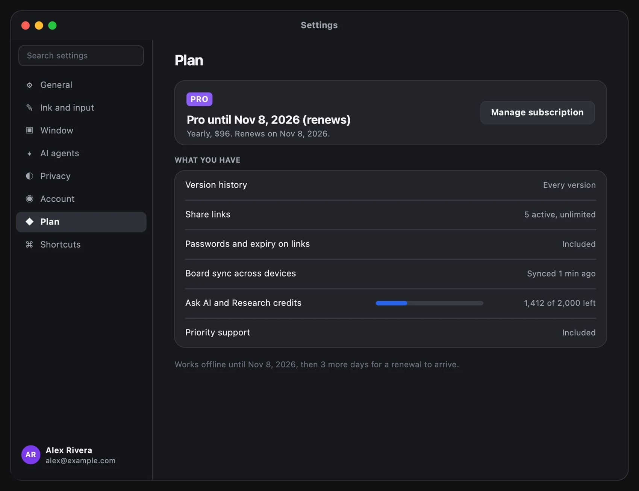Screen dimensions: 639x491
Task: Click the sparkle icon beside AI agents
Action: [29, 154]
